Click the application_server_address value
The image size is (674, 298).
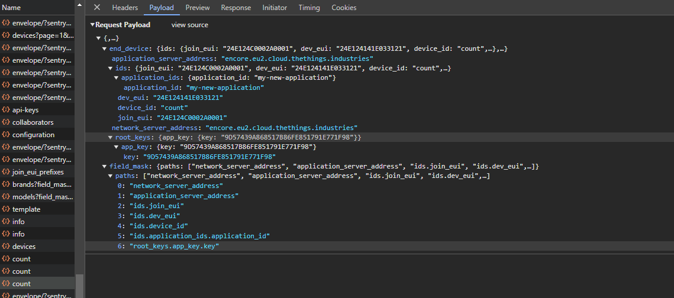(297, 59)
